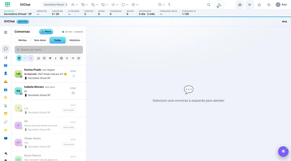The width and height of the screenshot is (291, 161).
Task: Click the grid all-channels filter icon
Action: (x=19, y=58)
